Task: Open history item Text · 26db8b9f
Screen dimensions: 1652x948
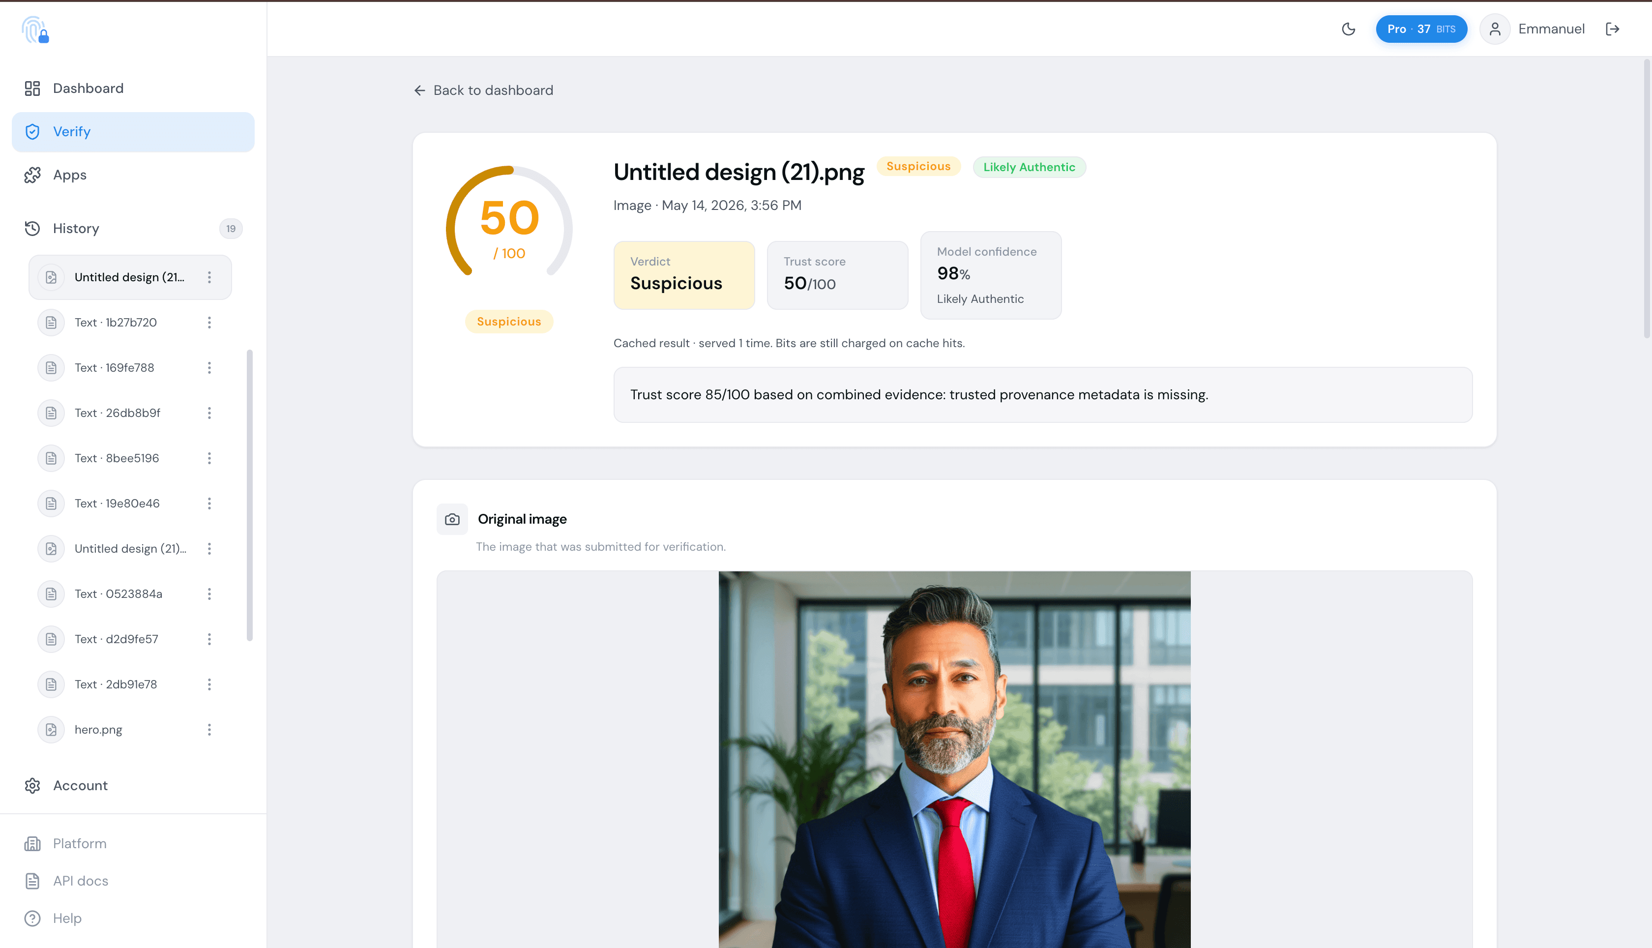Action: (130, 414)
